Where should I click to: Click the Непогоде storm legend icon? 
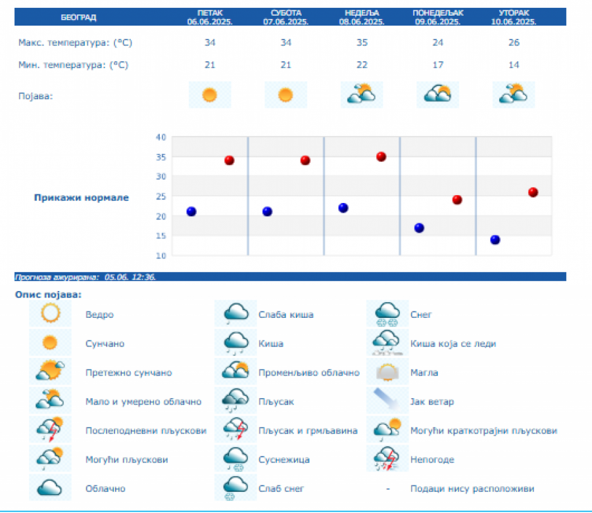(387, 459)
